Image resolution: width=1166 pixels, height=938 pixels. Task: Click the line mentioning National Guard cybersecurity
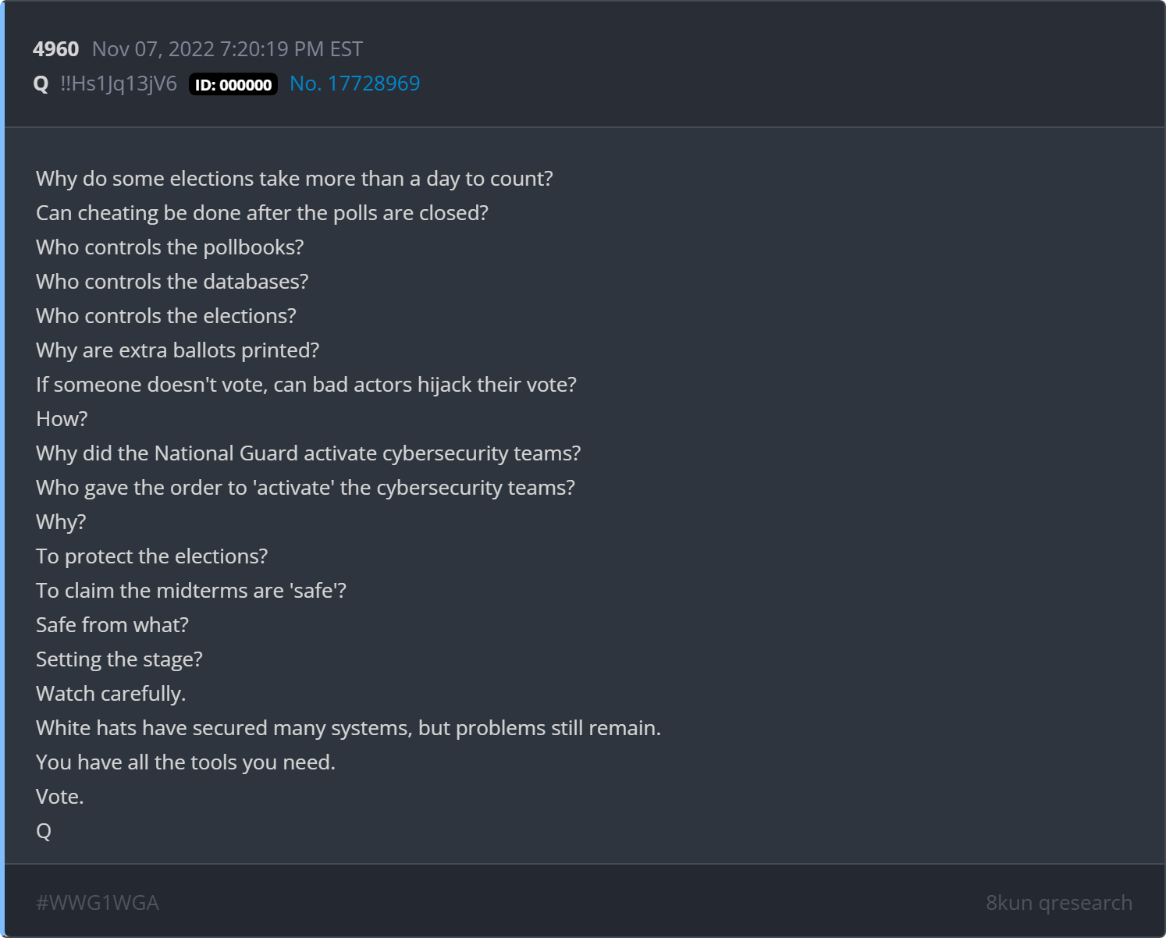pyautogui.click(x=308, y=453)
